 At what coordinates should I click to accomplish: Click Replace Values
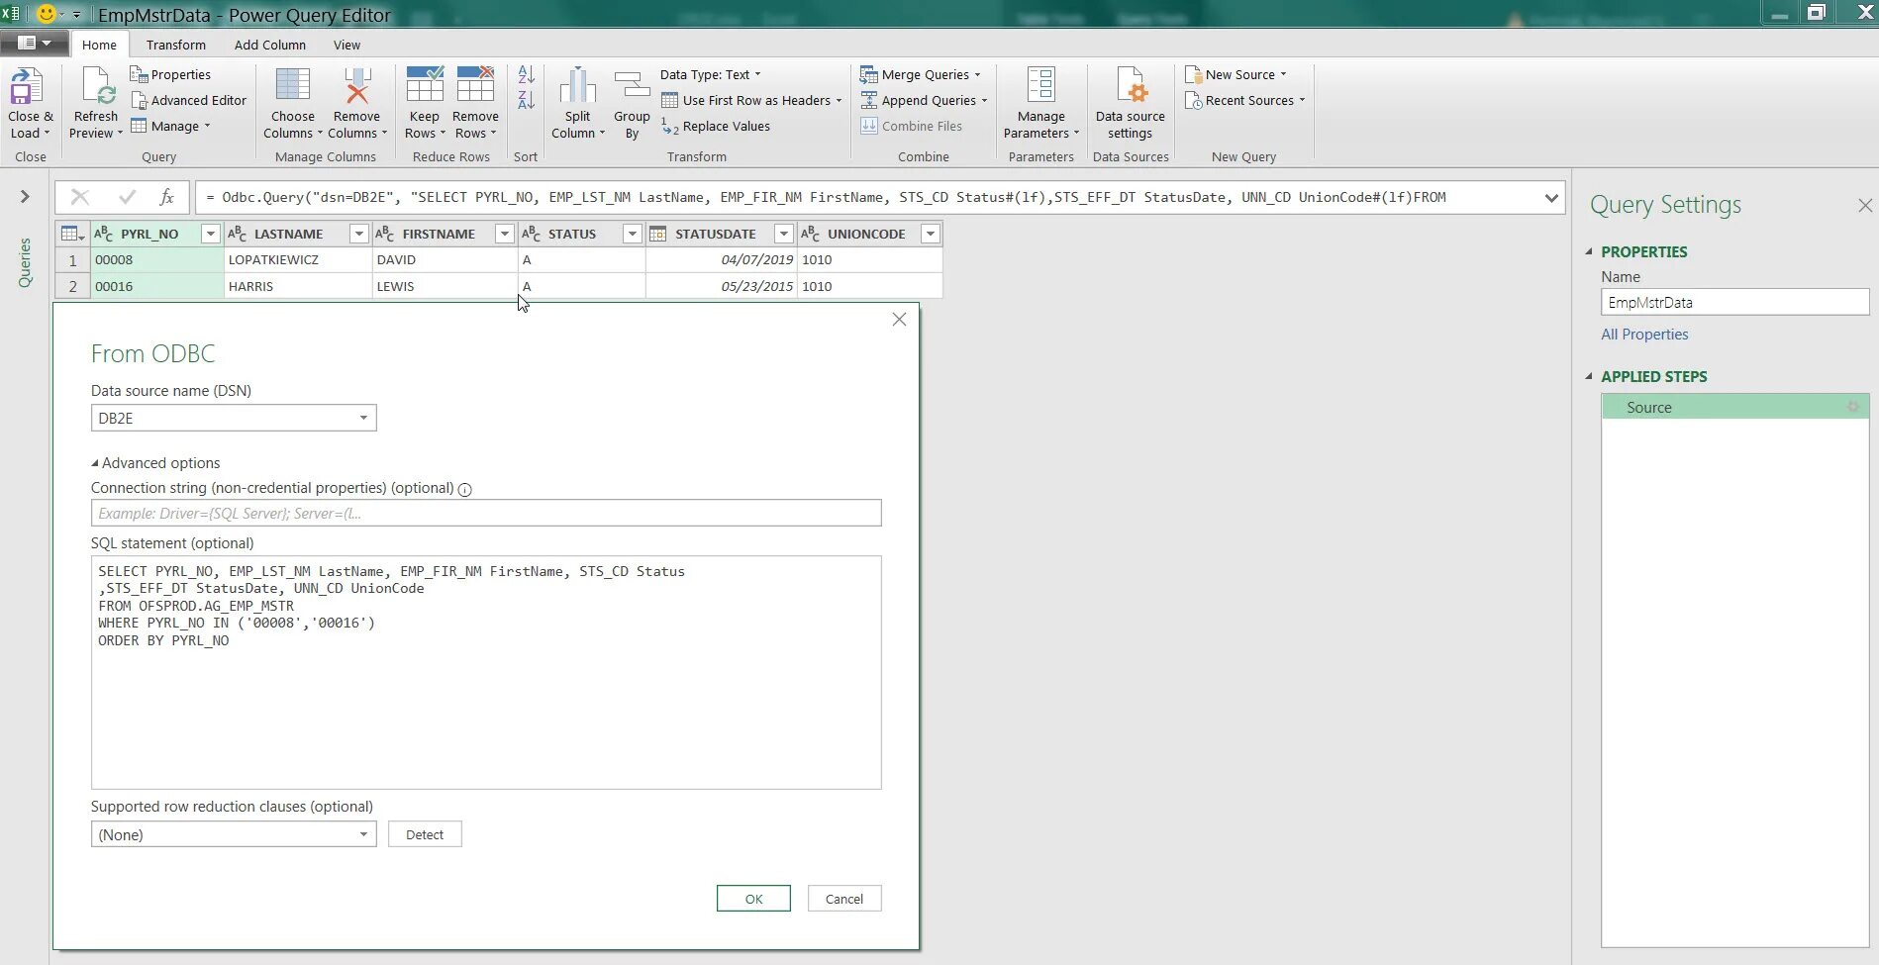(716, 126)
